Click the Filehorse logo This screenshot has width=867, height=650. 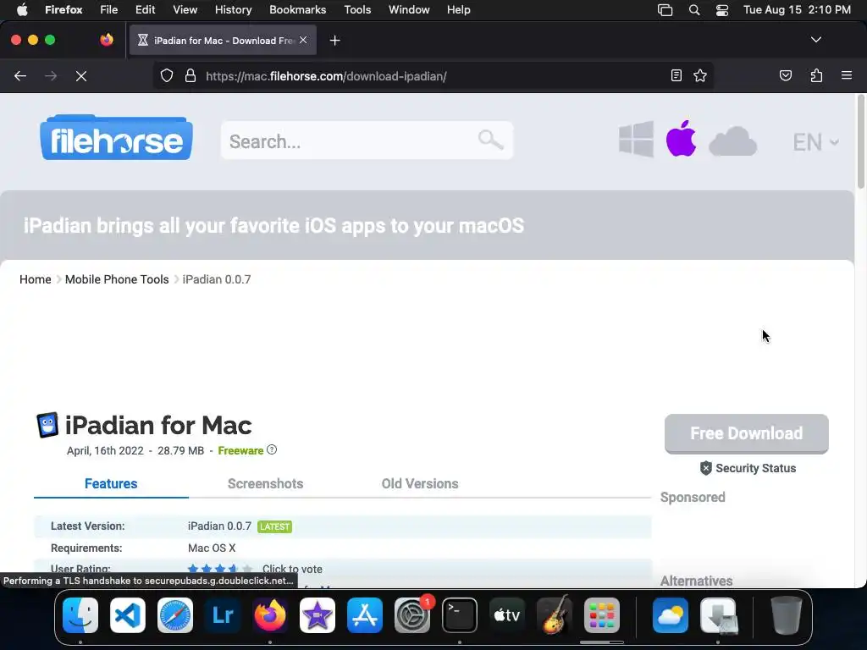point(116,138)
